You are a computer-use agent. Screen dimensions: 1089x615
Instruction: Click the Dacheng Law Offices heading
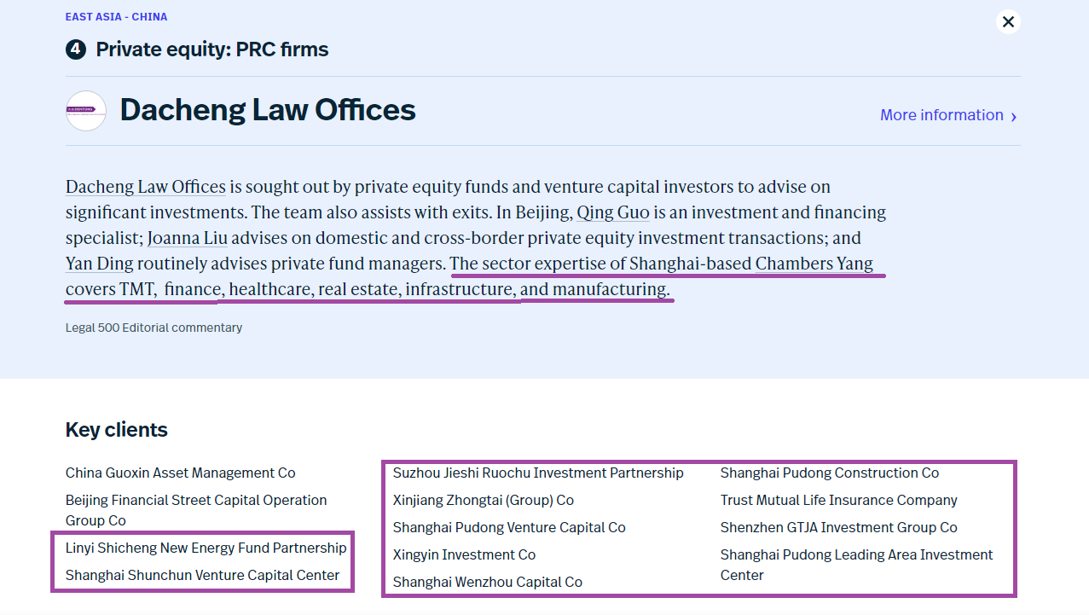pyautogui.click(x=268, y=110)
